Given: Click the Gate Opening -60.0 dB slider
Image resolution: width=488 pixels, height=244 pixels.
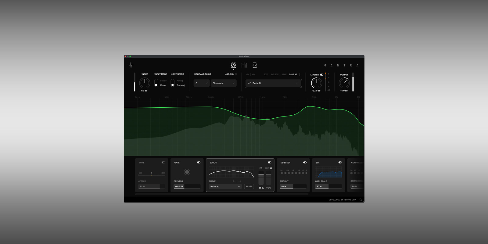Looking at the screenshot, I should click(187, 186).
